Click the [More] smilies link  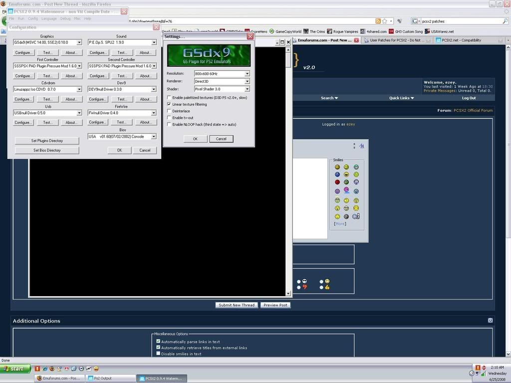pyautogui.click(x=340, y=224)
